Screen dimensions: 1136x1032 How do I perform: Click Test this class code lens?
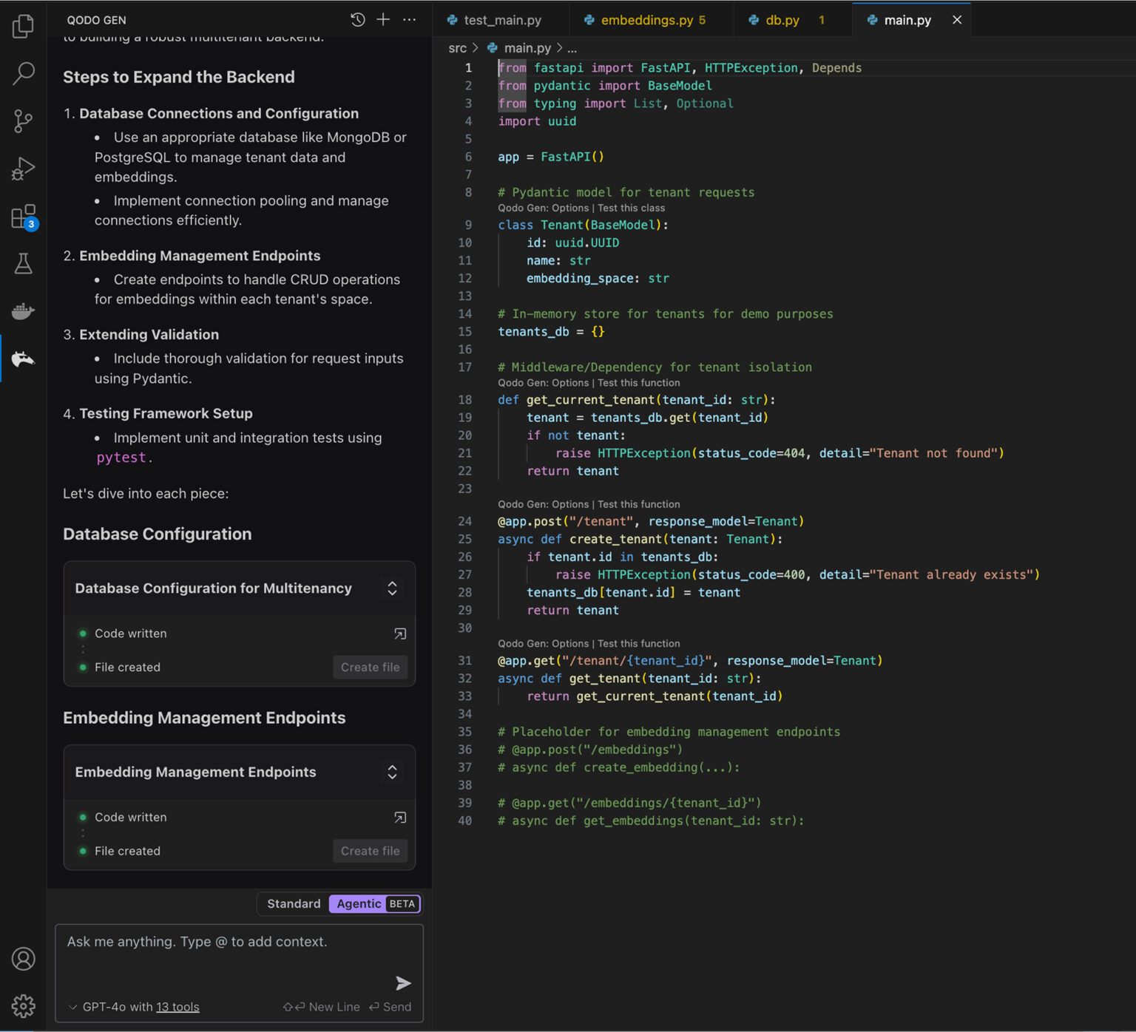(x=631, y=208)
